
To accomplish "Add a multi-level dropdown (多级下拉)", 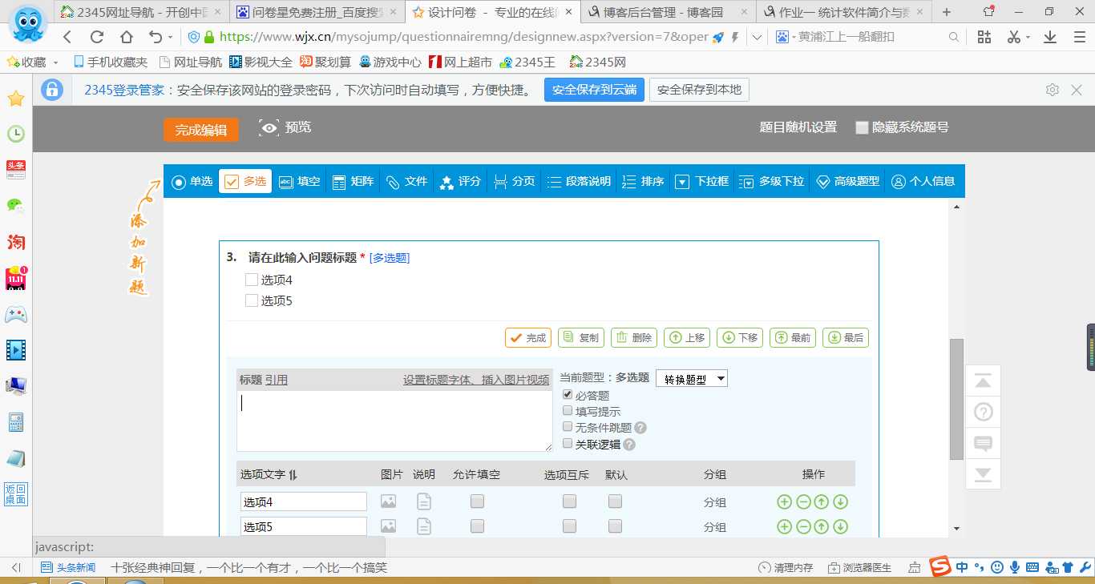I will pyautogui.click(x=771, y=182).
